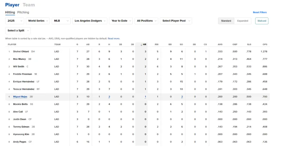Sort the table by the OPS column
This screenshot has width=281, height=152.
pyautogui.click(x=265, y=45)
